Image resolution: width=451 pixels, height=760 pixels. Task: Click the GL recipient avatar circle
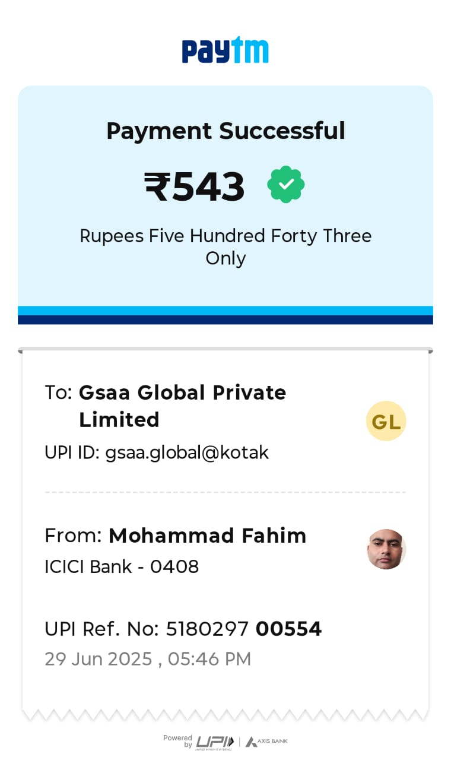coord(386,421)
